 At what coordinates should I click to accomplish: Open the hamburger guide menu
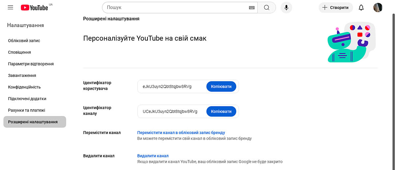pos(10,8)
